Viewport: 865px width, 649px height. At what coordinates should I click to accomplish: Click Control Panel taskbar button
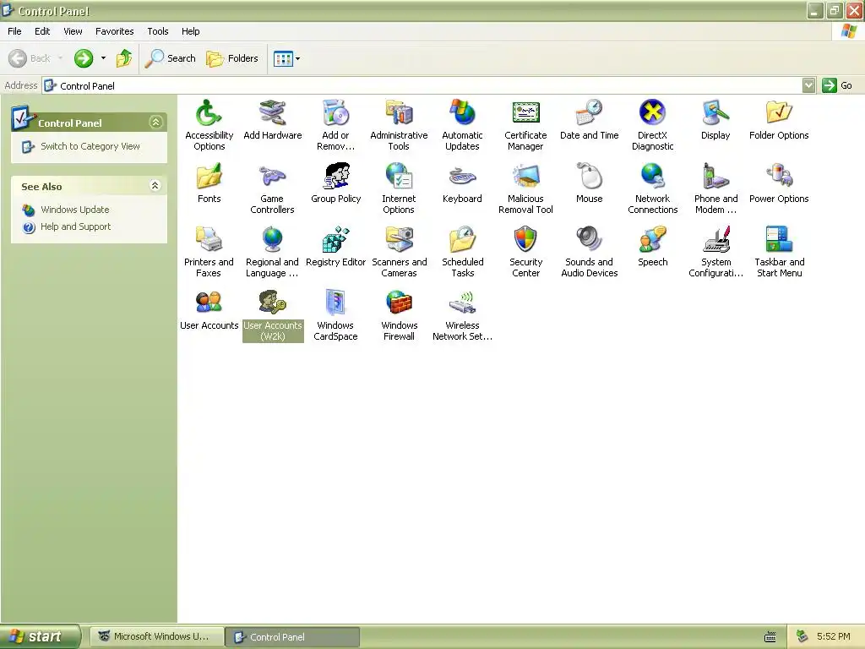(292, 637)
